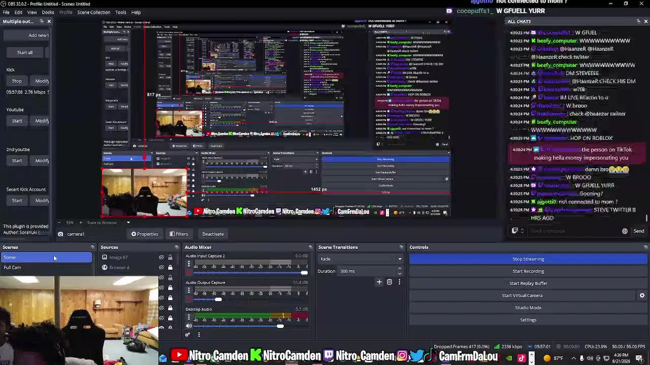Adjust Audio Input Capture 2 volume slider
Screen dimensions: 650x365
click(x=251, y=273)
